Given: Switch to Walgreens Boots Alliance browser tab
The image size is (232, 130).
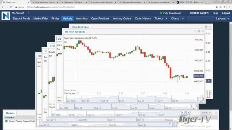Looking at the screenshot, I should point(132,2).
